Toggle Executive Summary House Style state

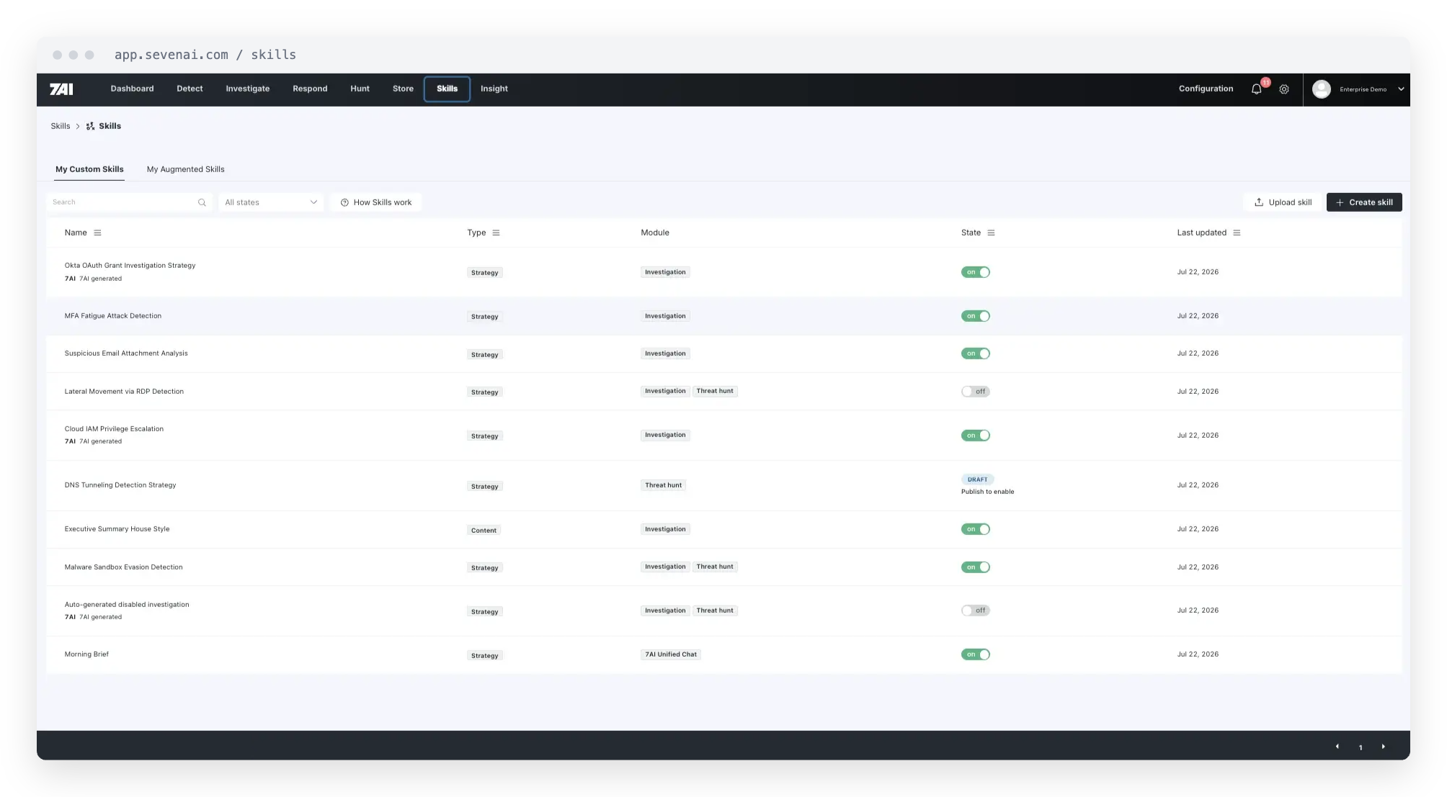coord(975,529)
